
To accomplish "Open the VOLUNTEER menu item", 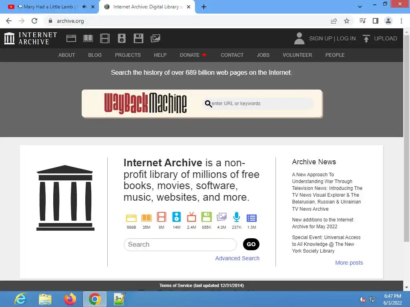I will point(297,55).
